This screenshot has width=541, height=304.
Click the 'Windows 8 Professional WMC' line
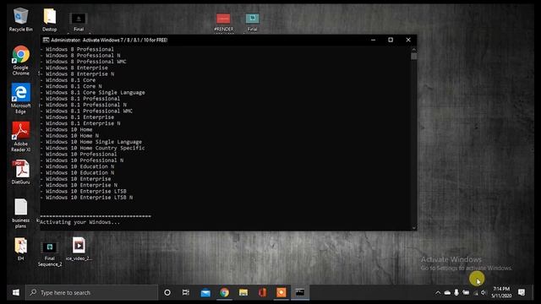tap(86, 62)
